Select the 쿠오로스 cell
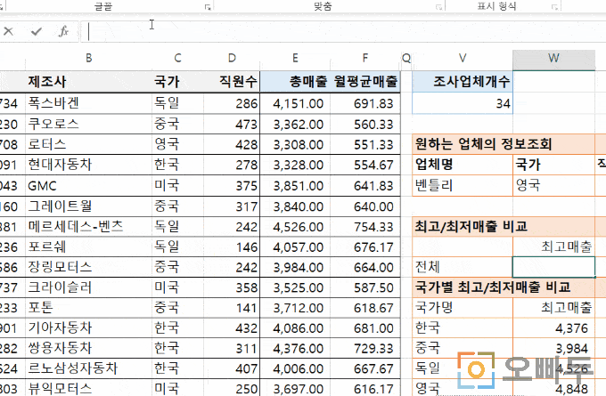 [89, 124]
